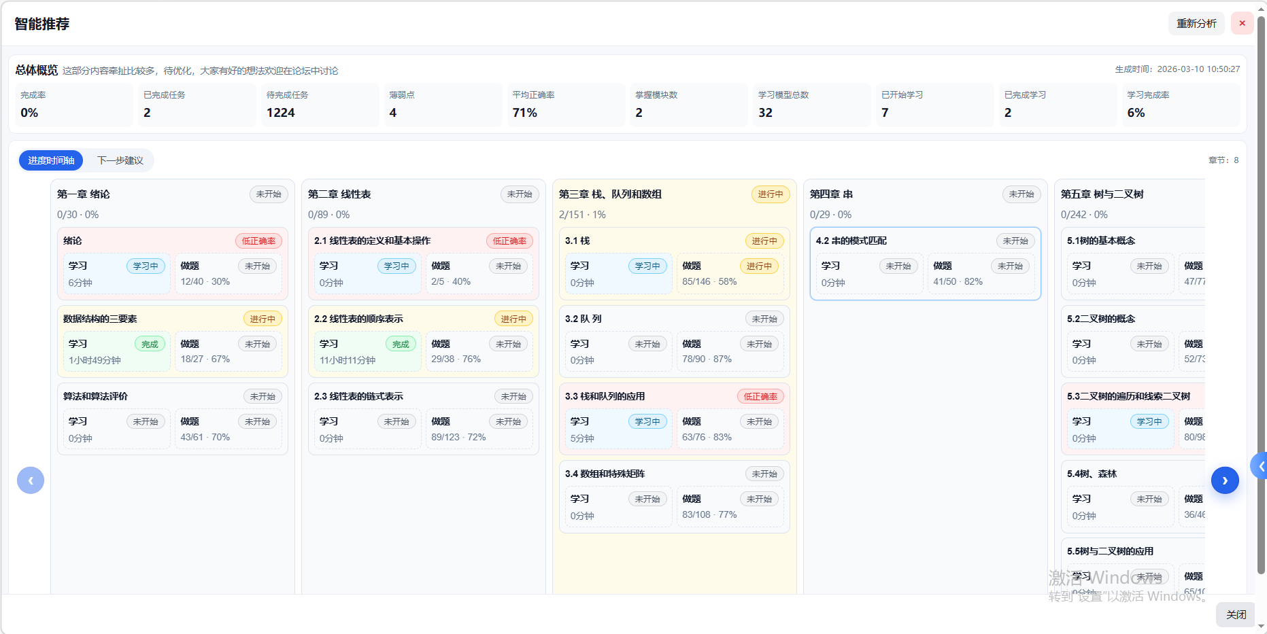1267x634 pixels.
Task: Click 薄弱点 4 stat card
Action: tap(443, 105)
